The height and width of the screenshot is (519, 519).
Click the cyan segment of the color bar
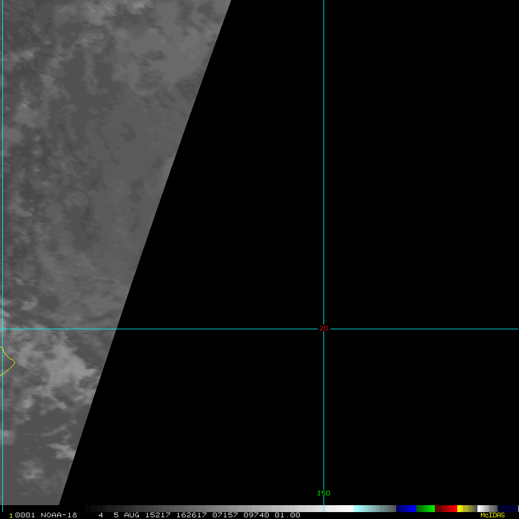point(369,509)
